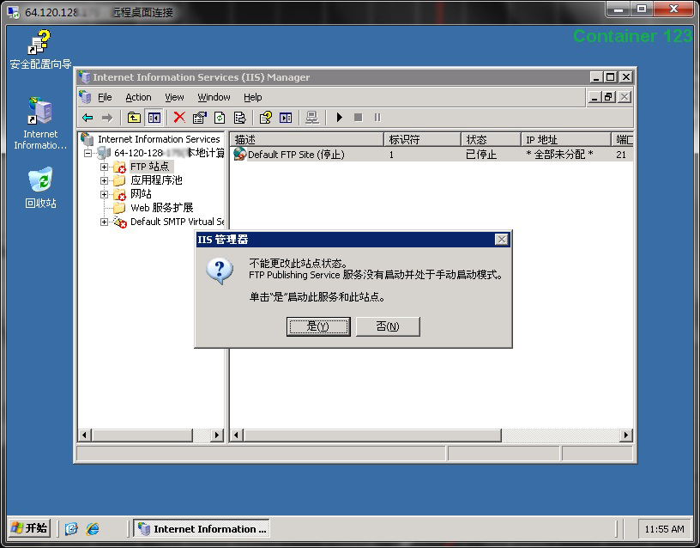Viewport: 700px width, 548px height.
Task: Click the Export List toolbar icon
Action: (x=240, y=118)
